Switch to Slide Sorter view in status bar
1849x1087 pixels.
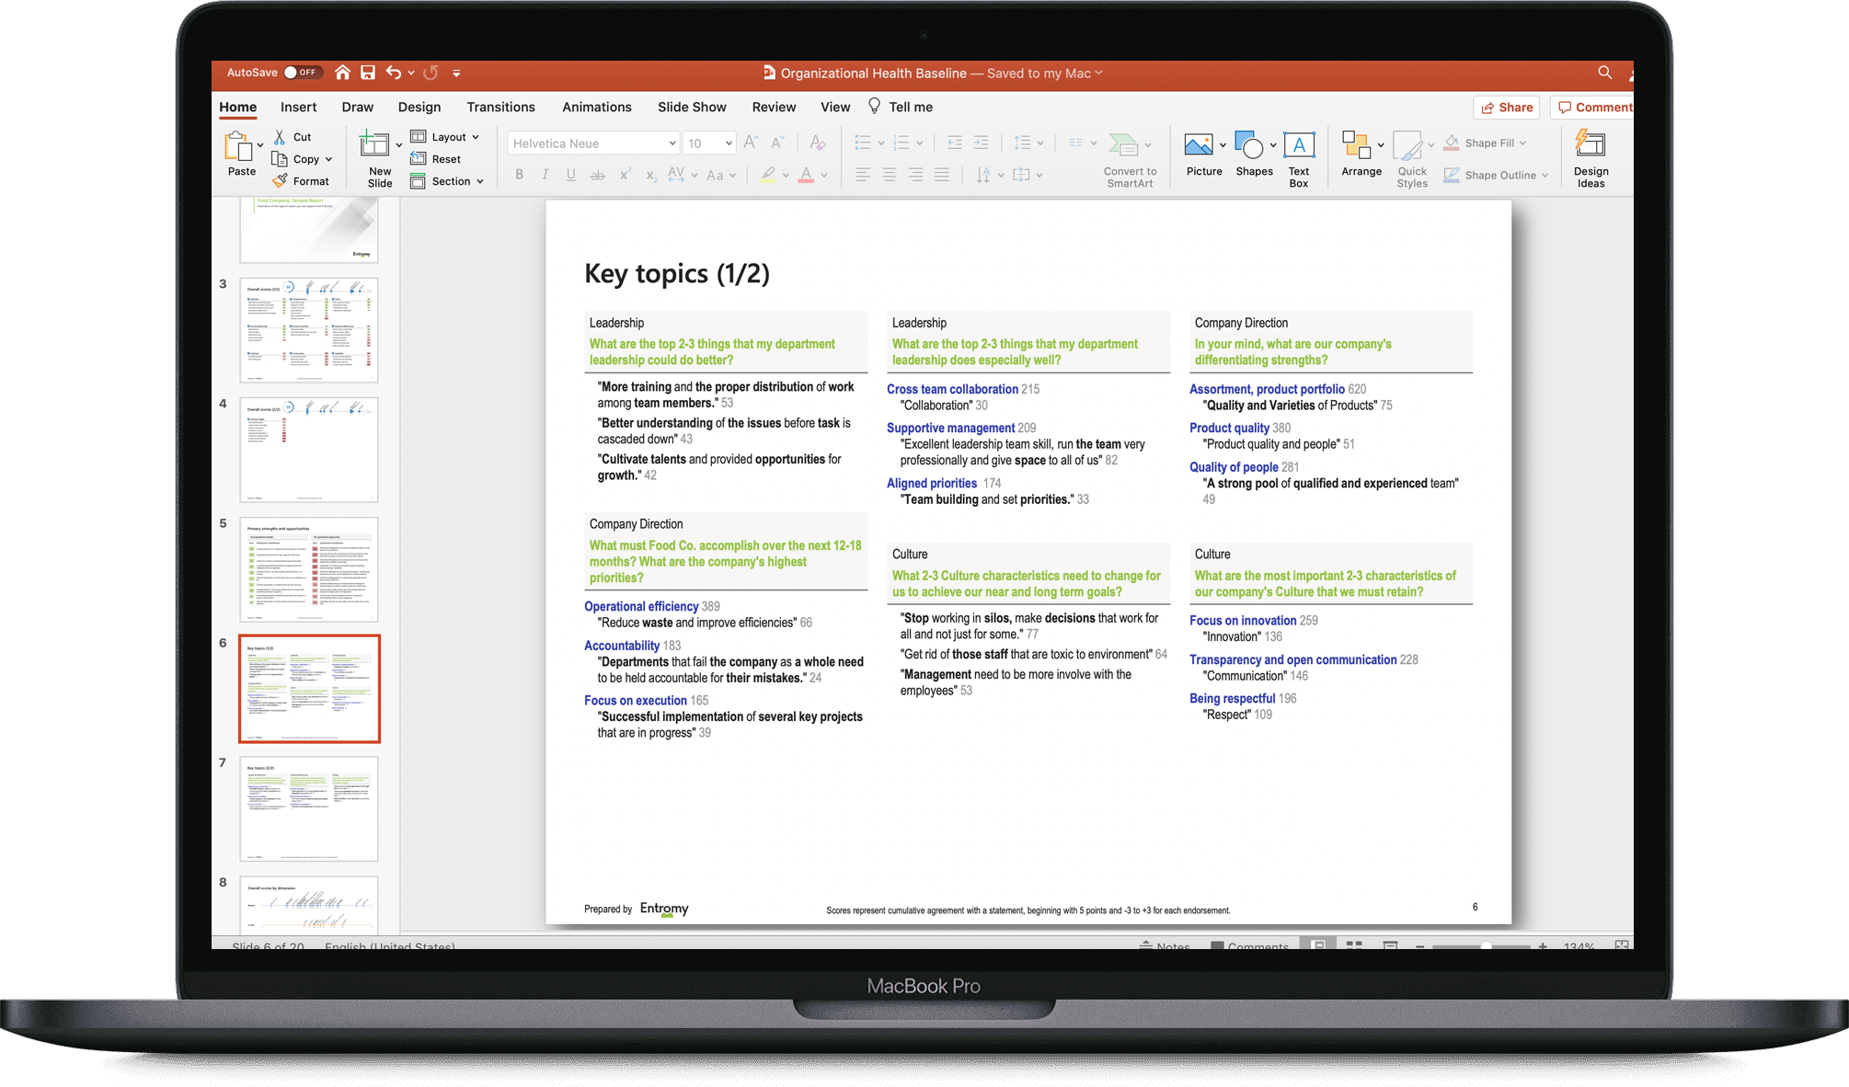tap(1354, 945)
